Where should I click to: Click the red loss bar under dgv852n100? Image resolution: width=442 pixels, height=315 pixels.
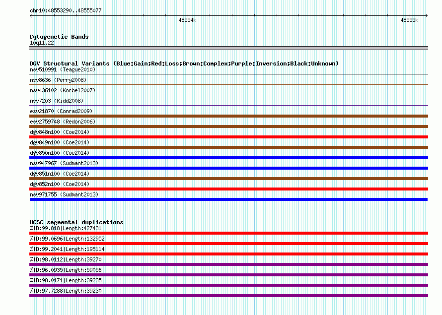(228, 189)
